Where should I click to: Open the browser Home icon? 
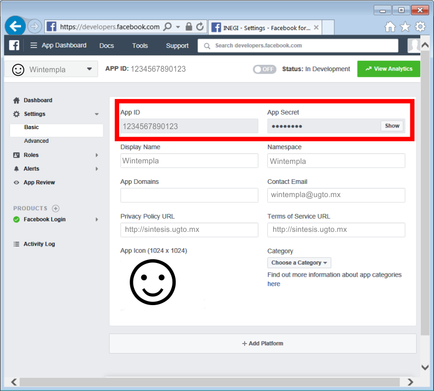tap(390, 27)
